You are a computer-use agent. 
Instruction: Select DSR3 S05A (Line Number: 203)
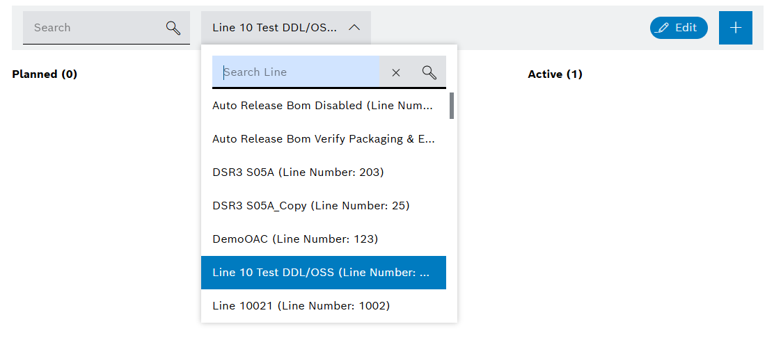[x=298, y=172]
